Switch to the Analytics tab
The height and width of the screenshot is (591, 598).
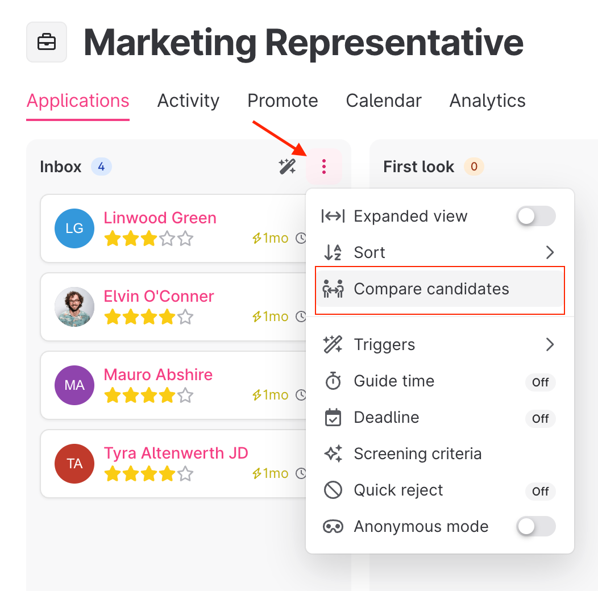[487, 101]
